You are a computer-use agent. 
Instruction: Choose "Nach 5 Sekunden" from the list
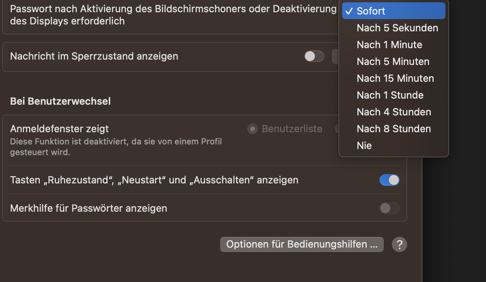coord(397,28)
